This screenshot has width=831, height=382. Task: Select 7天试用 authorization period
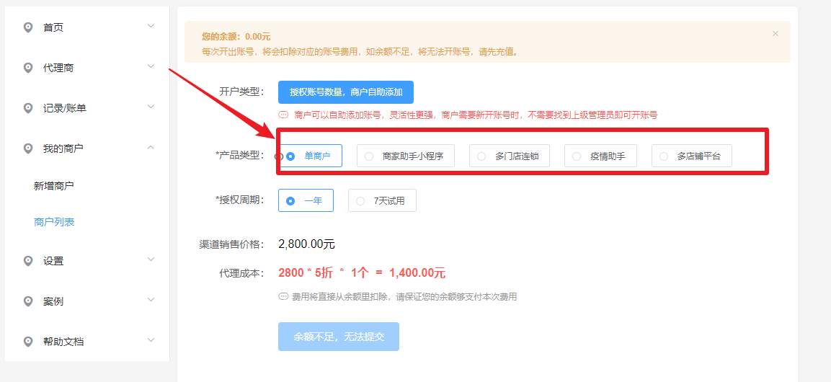coord(382,200)
